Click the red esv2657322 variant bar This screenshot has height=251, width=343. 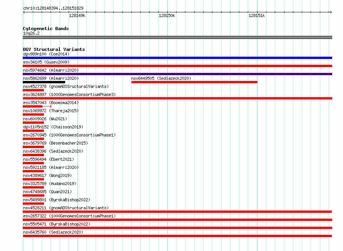pyautogui.click(x=177, y=220)
